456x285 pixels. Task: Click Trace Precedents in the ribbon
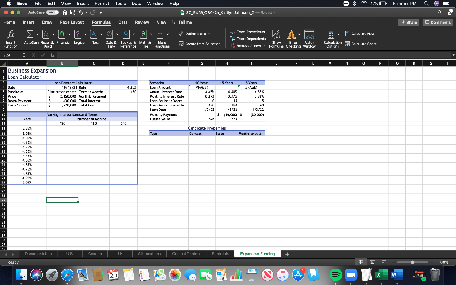pyautogui.click(x=250, y=32)
